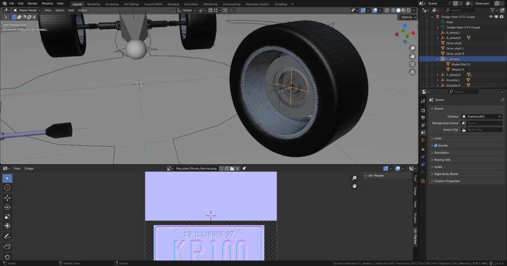Enable the Gravity checkbox
Image resolution: width=507 pixels, height=266 pixels.
pyautogui.click(x=436, y=145)
